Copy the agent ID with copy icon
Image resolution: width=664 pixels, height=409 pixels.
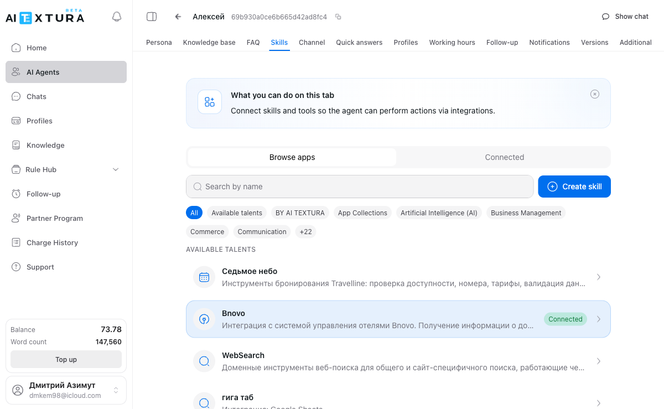(338, 17)
